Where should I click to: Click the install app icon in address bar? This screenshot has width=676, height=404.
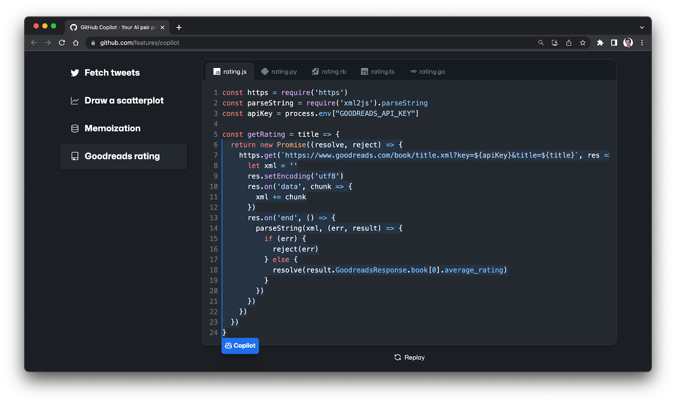click(555, 43)
